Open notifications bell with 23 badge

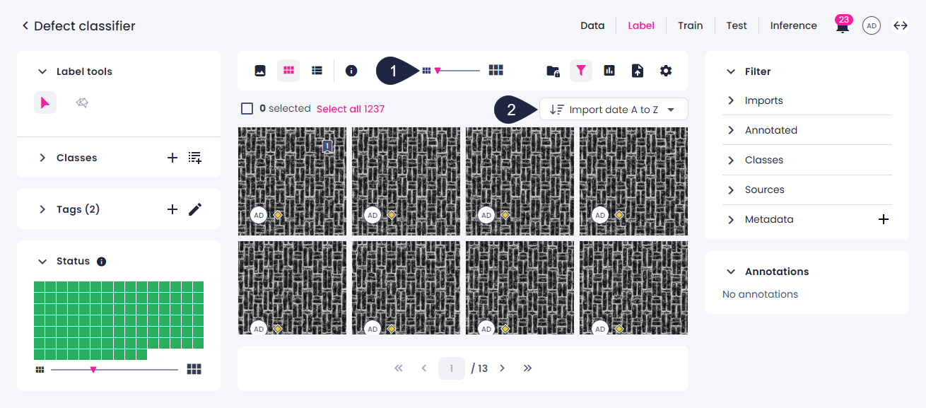[x=843, y=26]
